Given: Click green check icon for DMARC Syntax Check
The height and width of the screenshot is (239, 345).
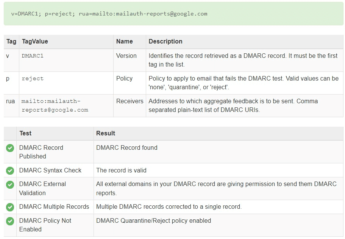Looking at the screenshot, I should click(x=10, y=171).
